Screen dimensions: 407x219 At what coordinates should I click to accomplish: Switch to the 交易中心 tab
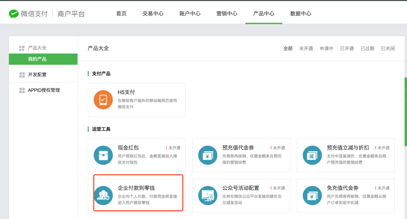click(x=153, y=14)
